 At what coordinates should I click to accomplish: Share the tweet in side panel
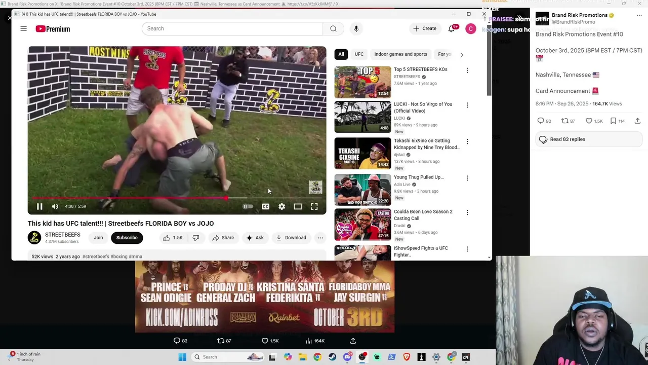click(637, 121)
